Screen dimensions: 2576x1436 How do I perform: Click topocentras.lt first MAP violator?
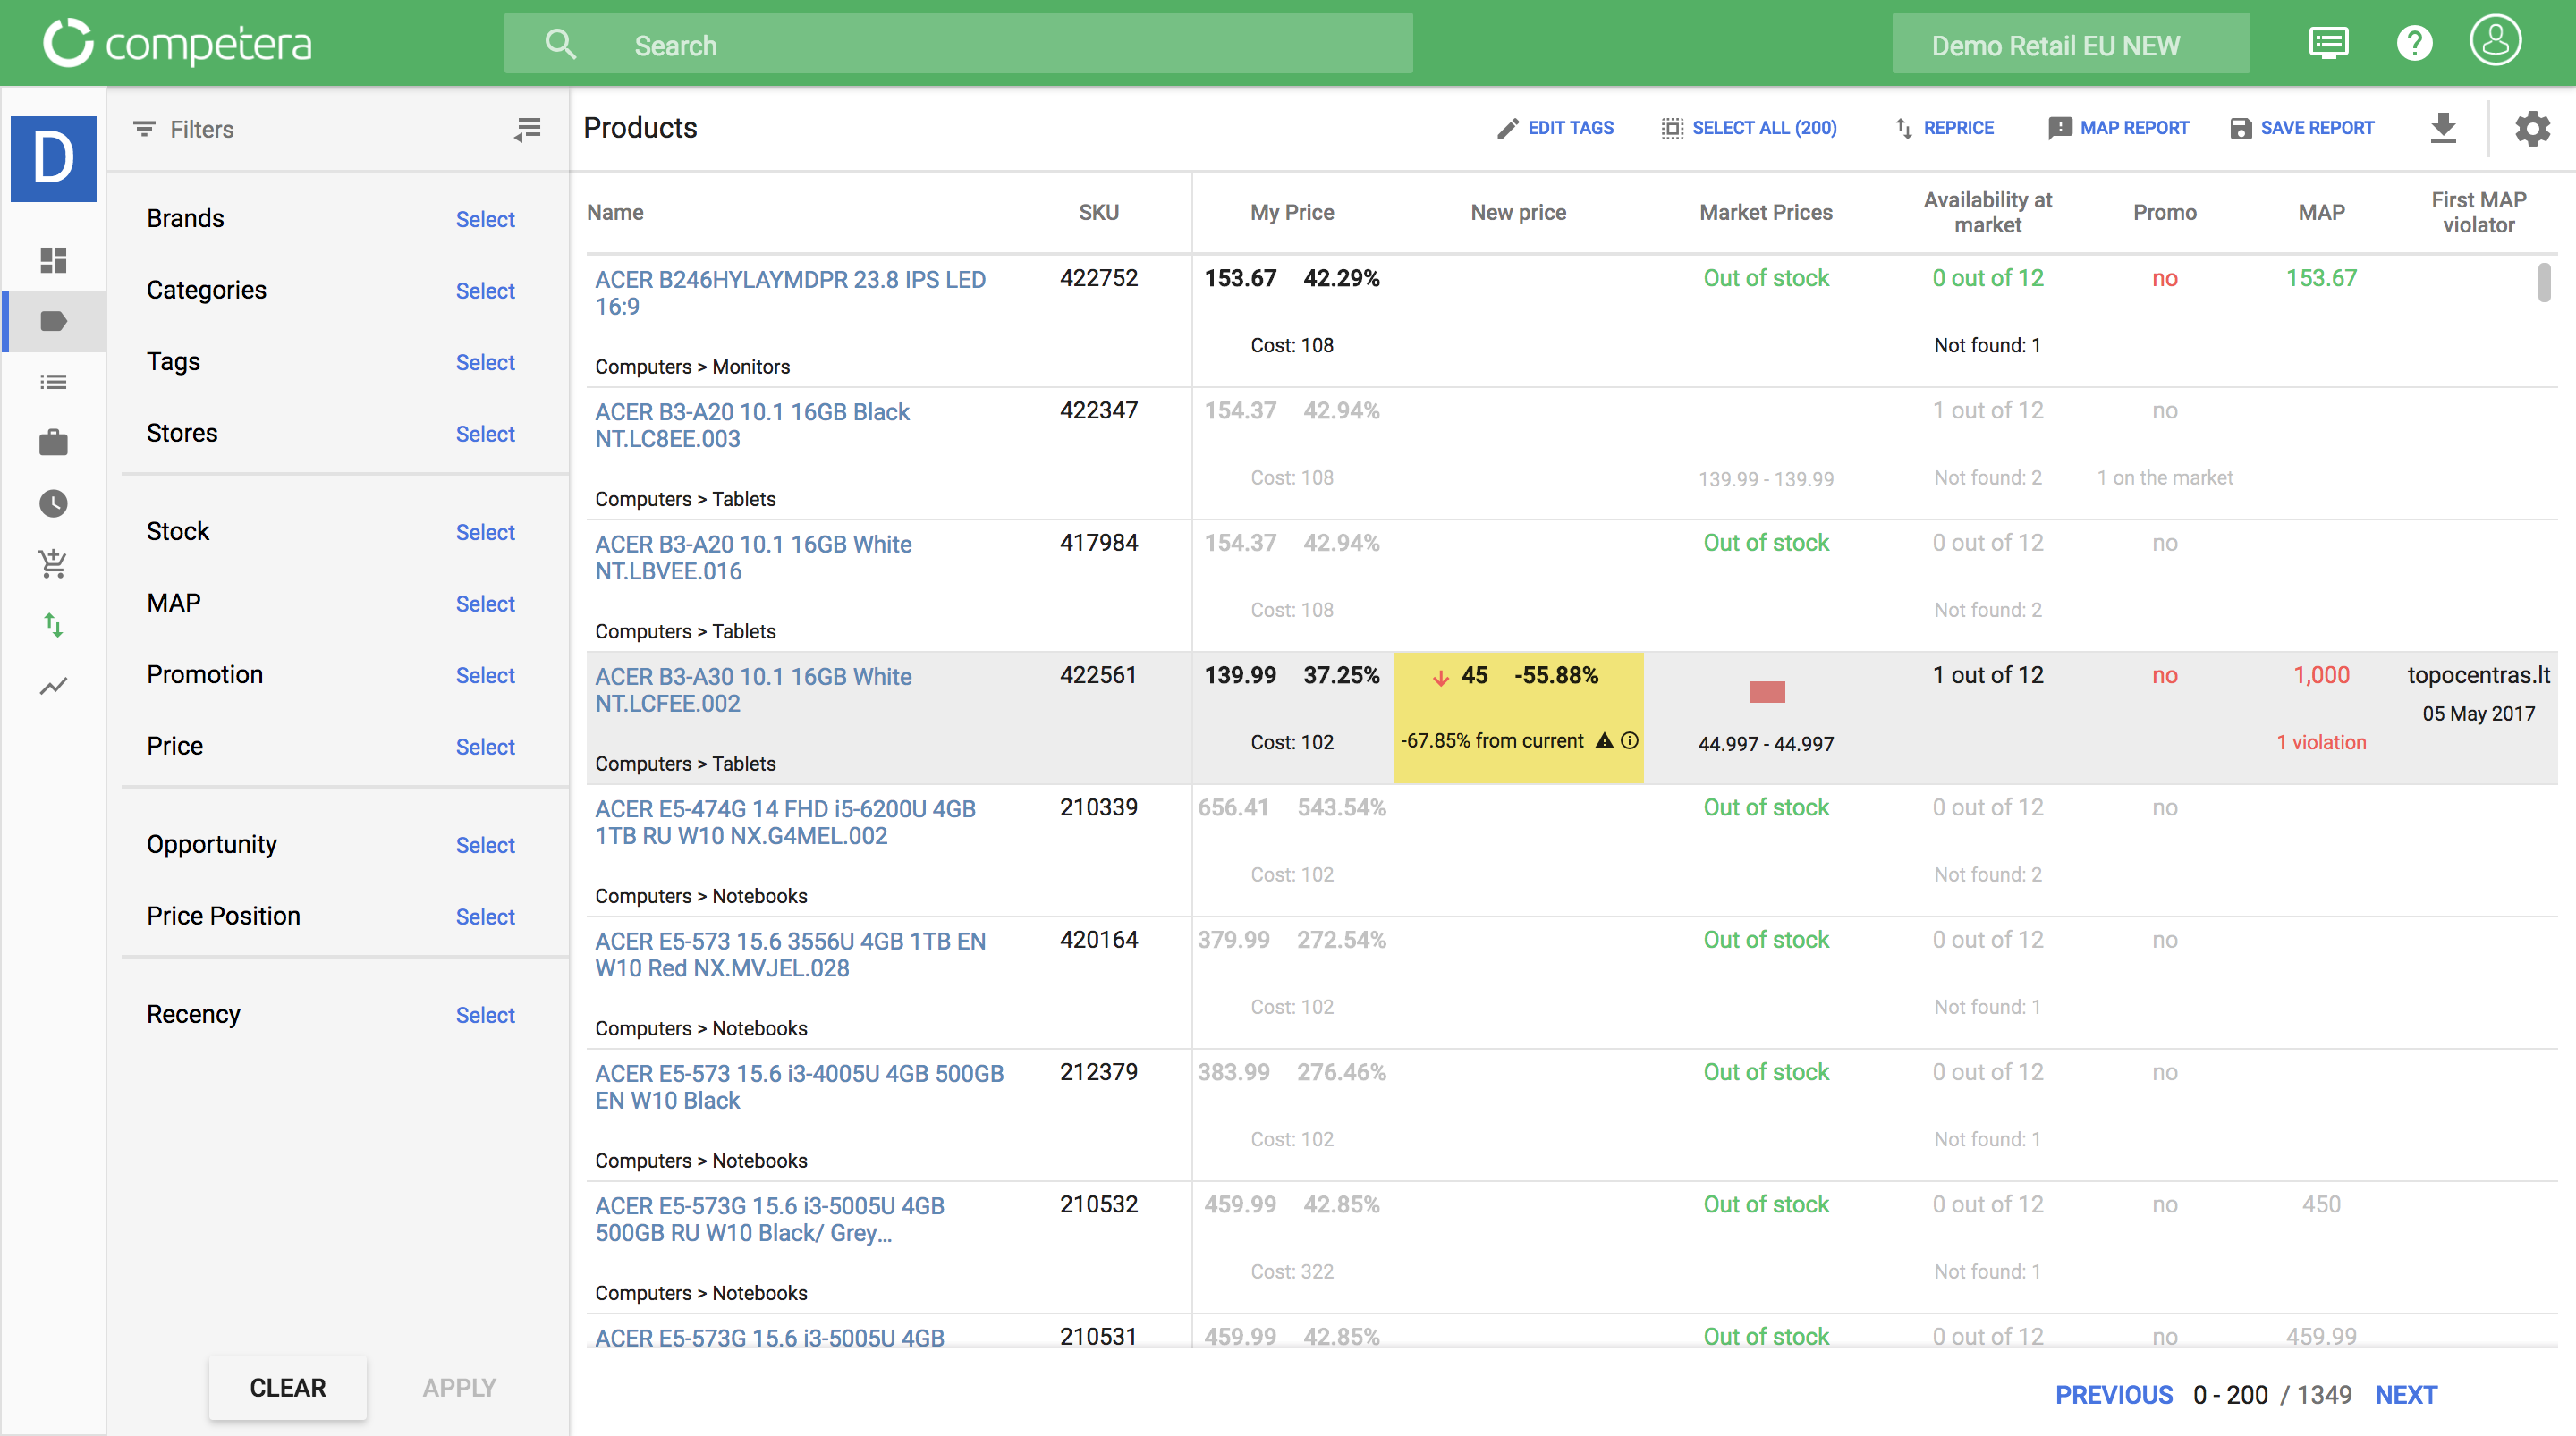coord(2478,675)
